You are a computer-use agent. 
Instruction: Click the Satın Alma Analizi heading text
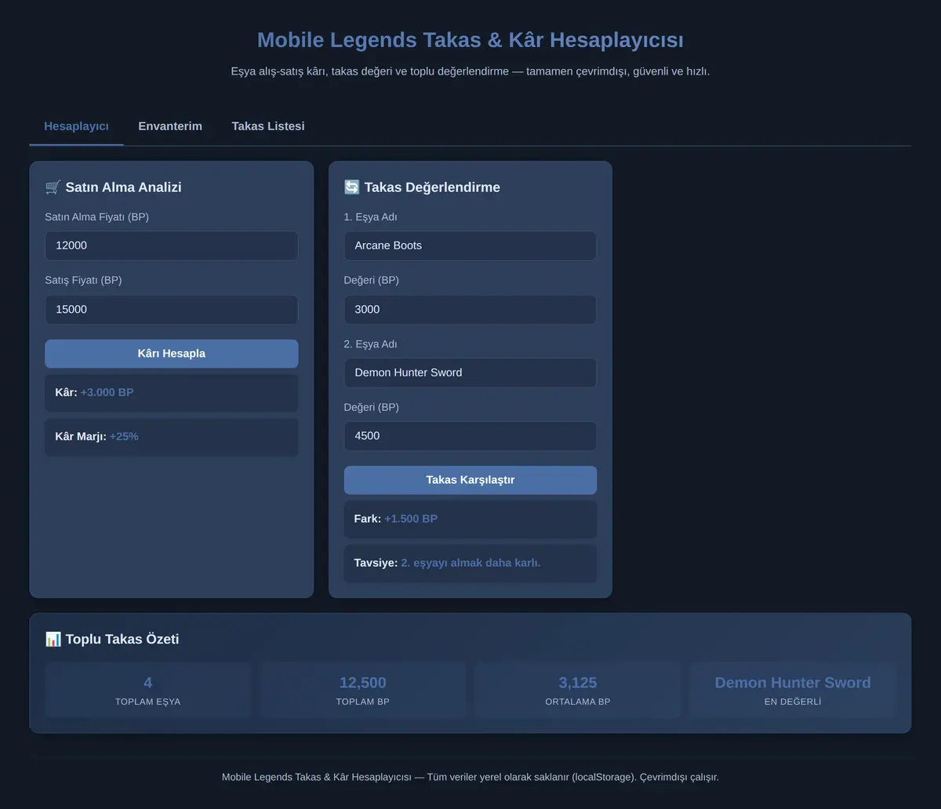point(123,187)
